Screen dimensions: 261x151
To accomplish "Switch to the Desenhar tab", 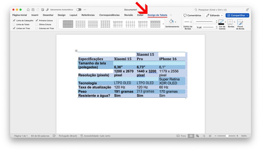I will click(x=48, y=15).
